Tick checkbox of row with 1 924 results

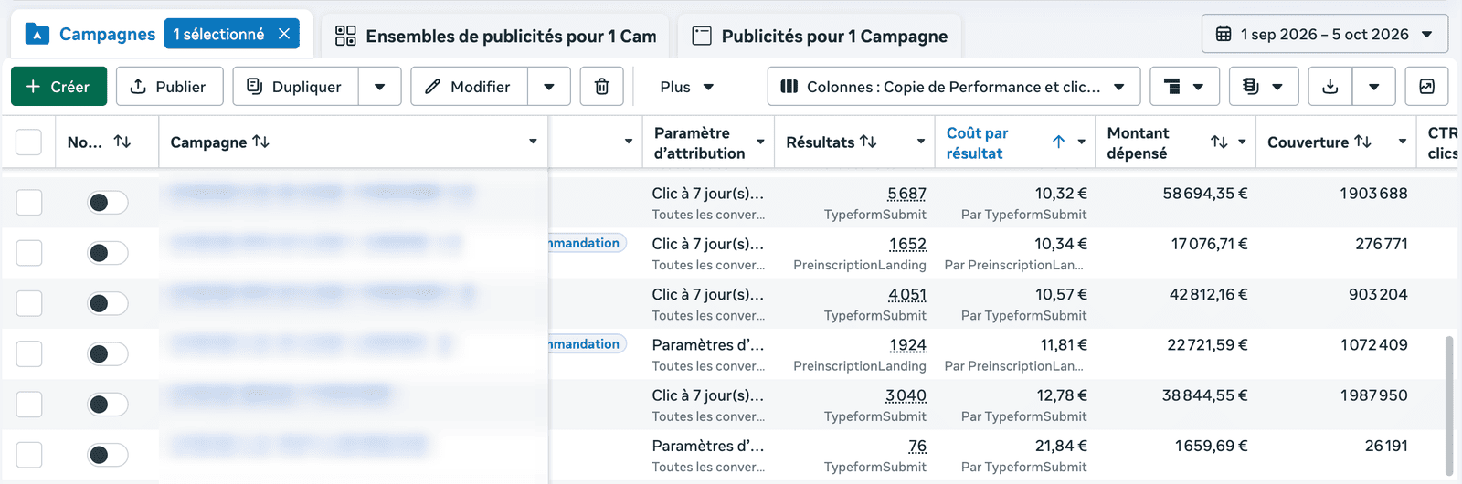(29, 353)
